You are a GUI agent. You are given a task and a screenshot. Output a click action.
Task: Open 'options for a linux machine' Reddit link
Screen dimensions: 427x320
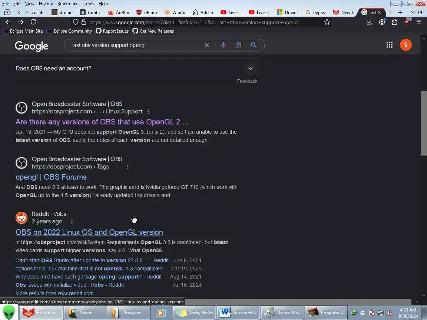(89, 269)
